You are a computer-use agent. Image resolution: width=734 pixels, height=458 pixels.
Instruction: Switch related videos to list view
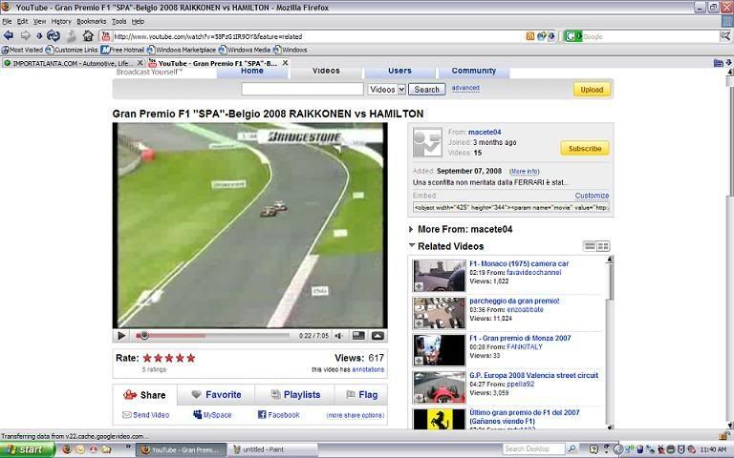click(591, 246)
